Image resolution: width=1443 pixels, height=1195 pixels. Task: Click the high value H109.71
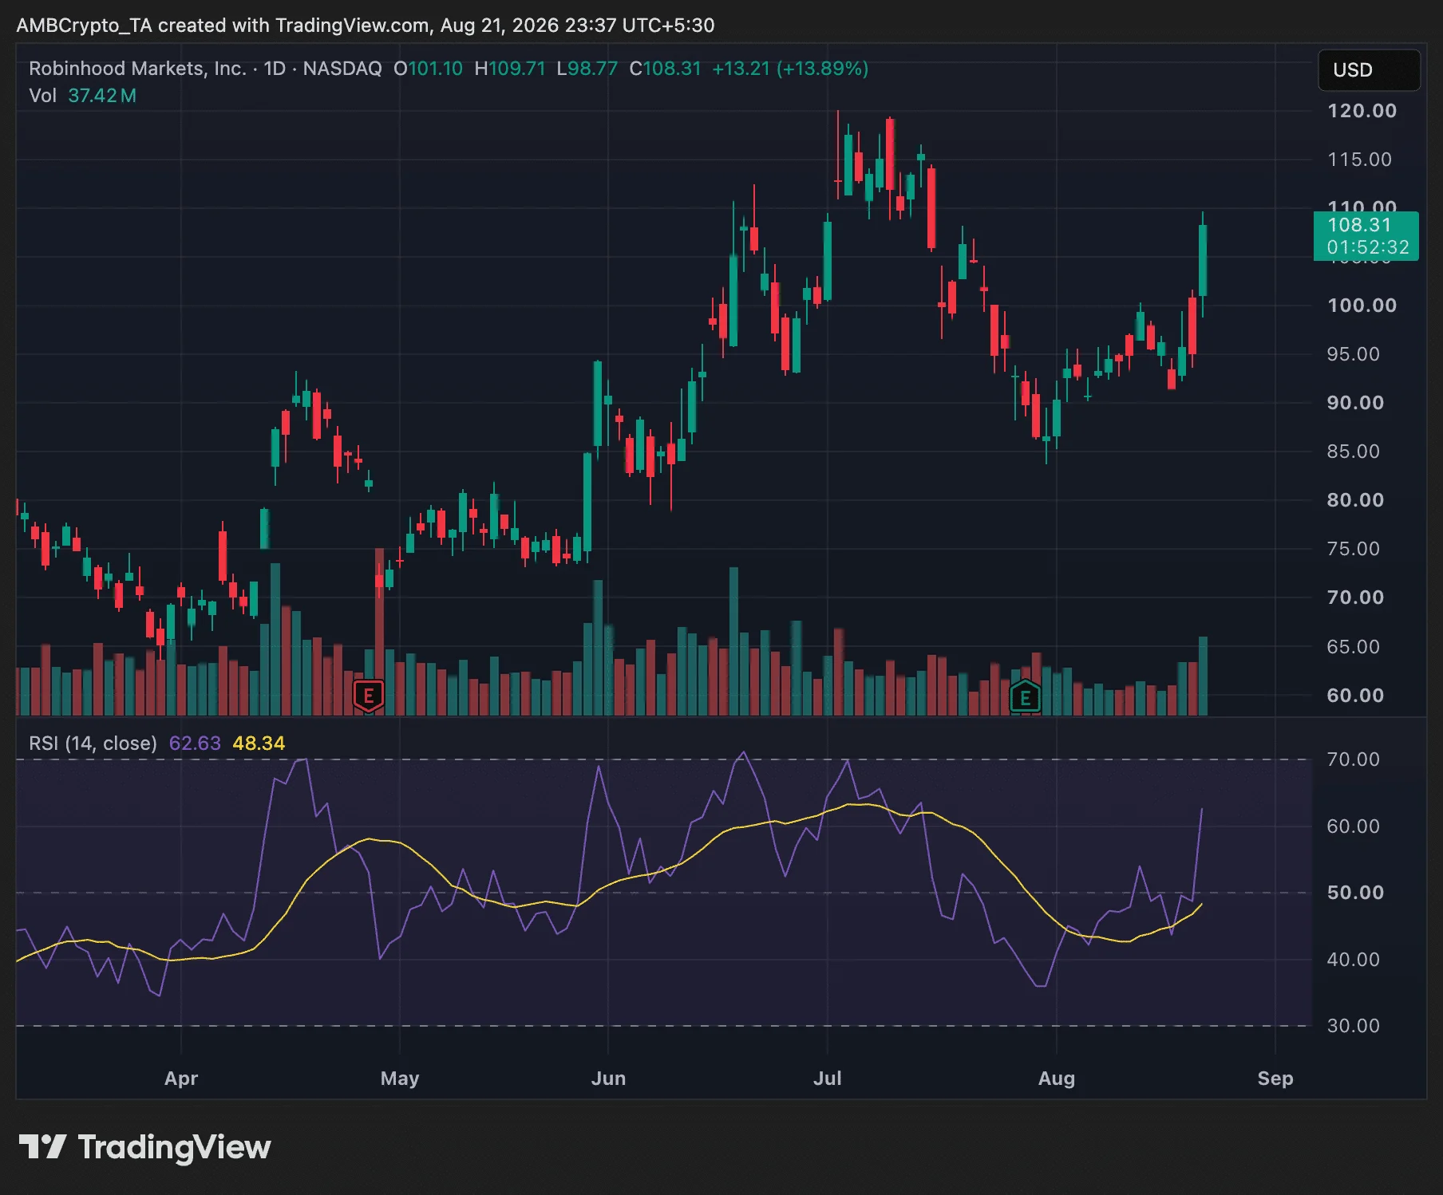(509, 69)
